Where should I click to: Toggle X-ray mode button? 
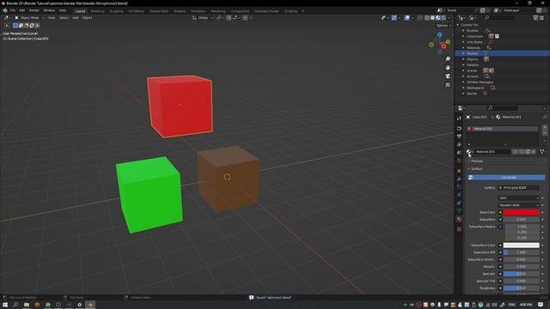(420, 18)
